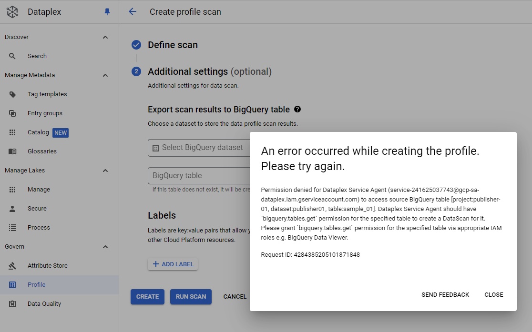
Task: Collapse the Govern section
Action: [105, 247]
